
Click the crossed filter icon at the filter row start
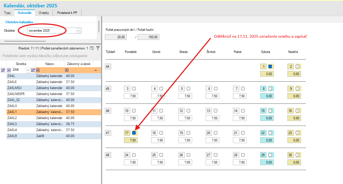coord(3,70)
